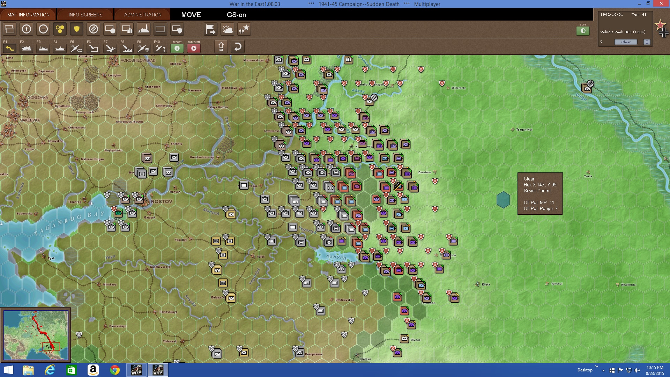Select F8 bomb city icon

127,48
